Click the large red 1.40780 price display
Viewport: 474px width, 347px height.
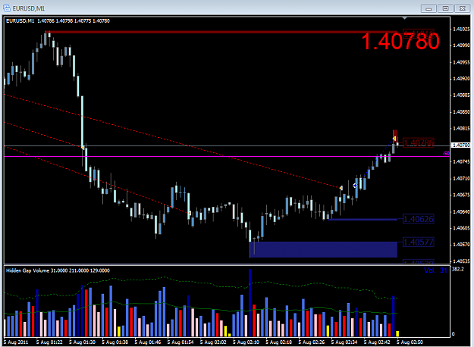pyautogui.click(x=400, y=42)
